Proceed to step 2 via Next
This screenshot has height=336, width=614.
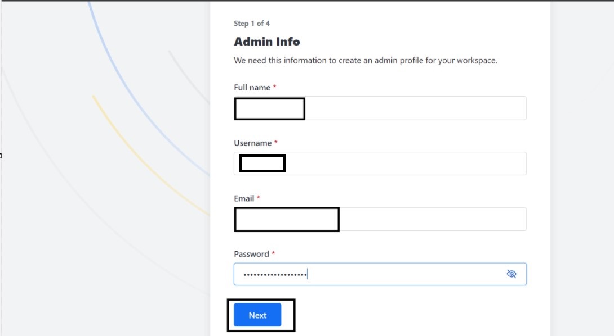257,315
